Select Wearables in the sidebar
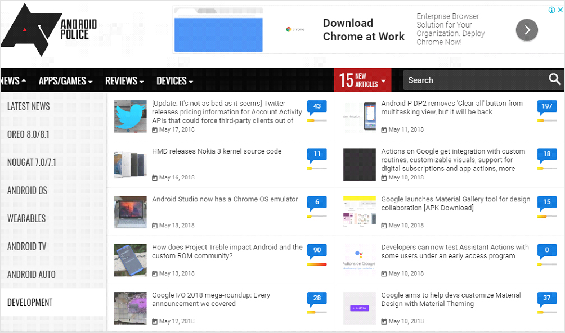565x333 pixels. coord(26,218)
